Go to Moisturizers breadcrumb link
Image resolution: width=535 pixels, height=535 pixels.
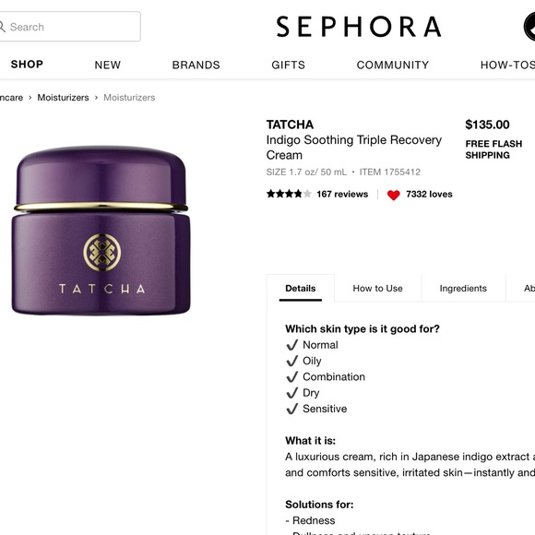63,98
